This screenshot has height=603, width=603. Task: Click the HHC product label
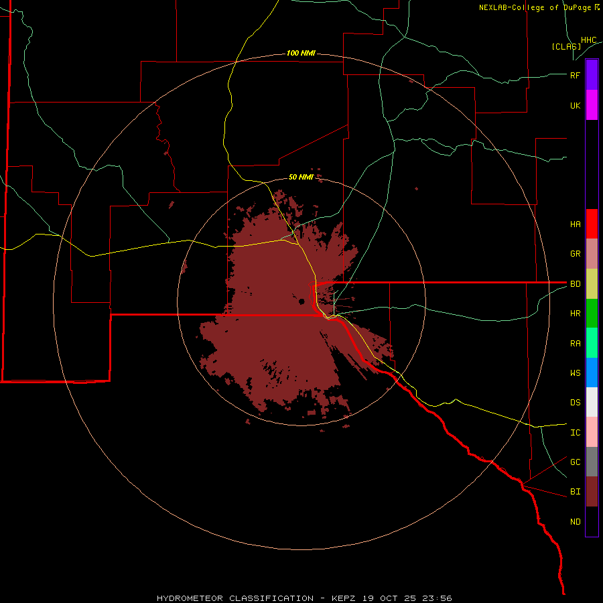click(x=588, y=40)
